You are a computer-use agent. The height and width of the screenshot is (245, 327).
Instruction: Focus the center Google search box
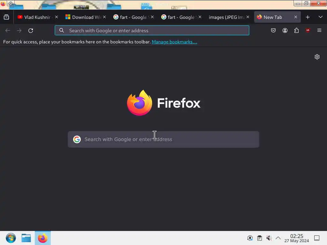(x=163, y=139)
